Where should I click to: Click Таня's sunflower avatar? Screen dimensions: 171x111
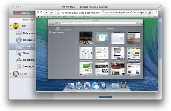coord(16,26)
